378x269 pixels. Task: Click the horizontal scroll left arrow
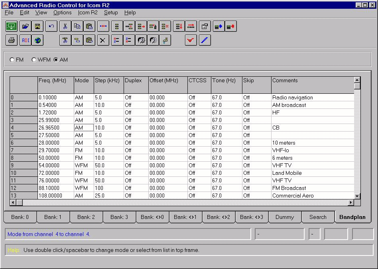[13, 203]
